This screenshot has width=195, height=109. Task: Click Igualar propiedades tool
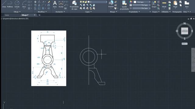tap(124, 5)
